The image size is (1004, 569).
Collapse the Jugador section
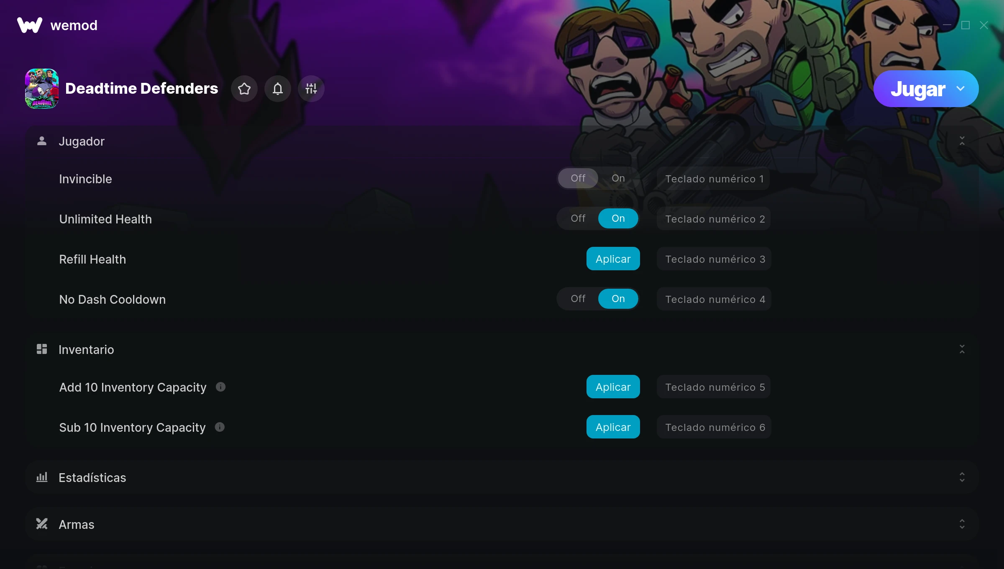click(x=962, y=141)
